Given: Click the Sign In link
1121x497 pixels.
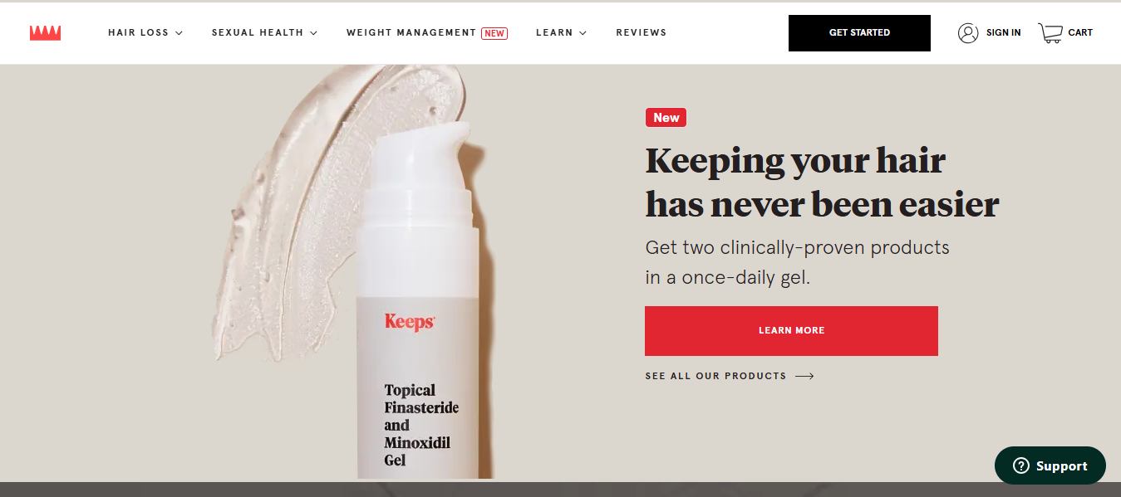Looking at the screenshot, I should [x=1003, y=33].
